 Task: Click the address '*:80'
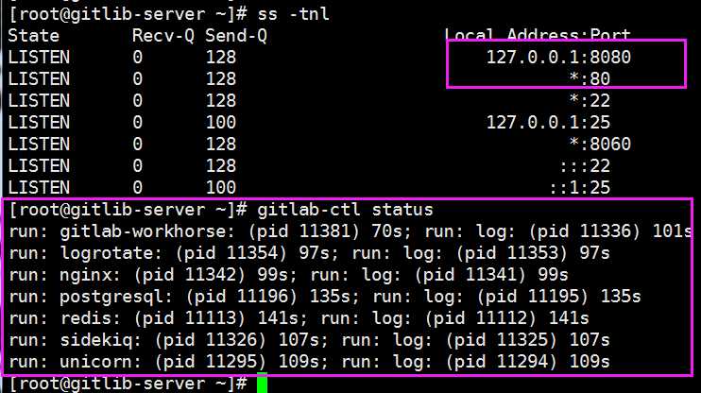coord(590,78)
